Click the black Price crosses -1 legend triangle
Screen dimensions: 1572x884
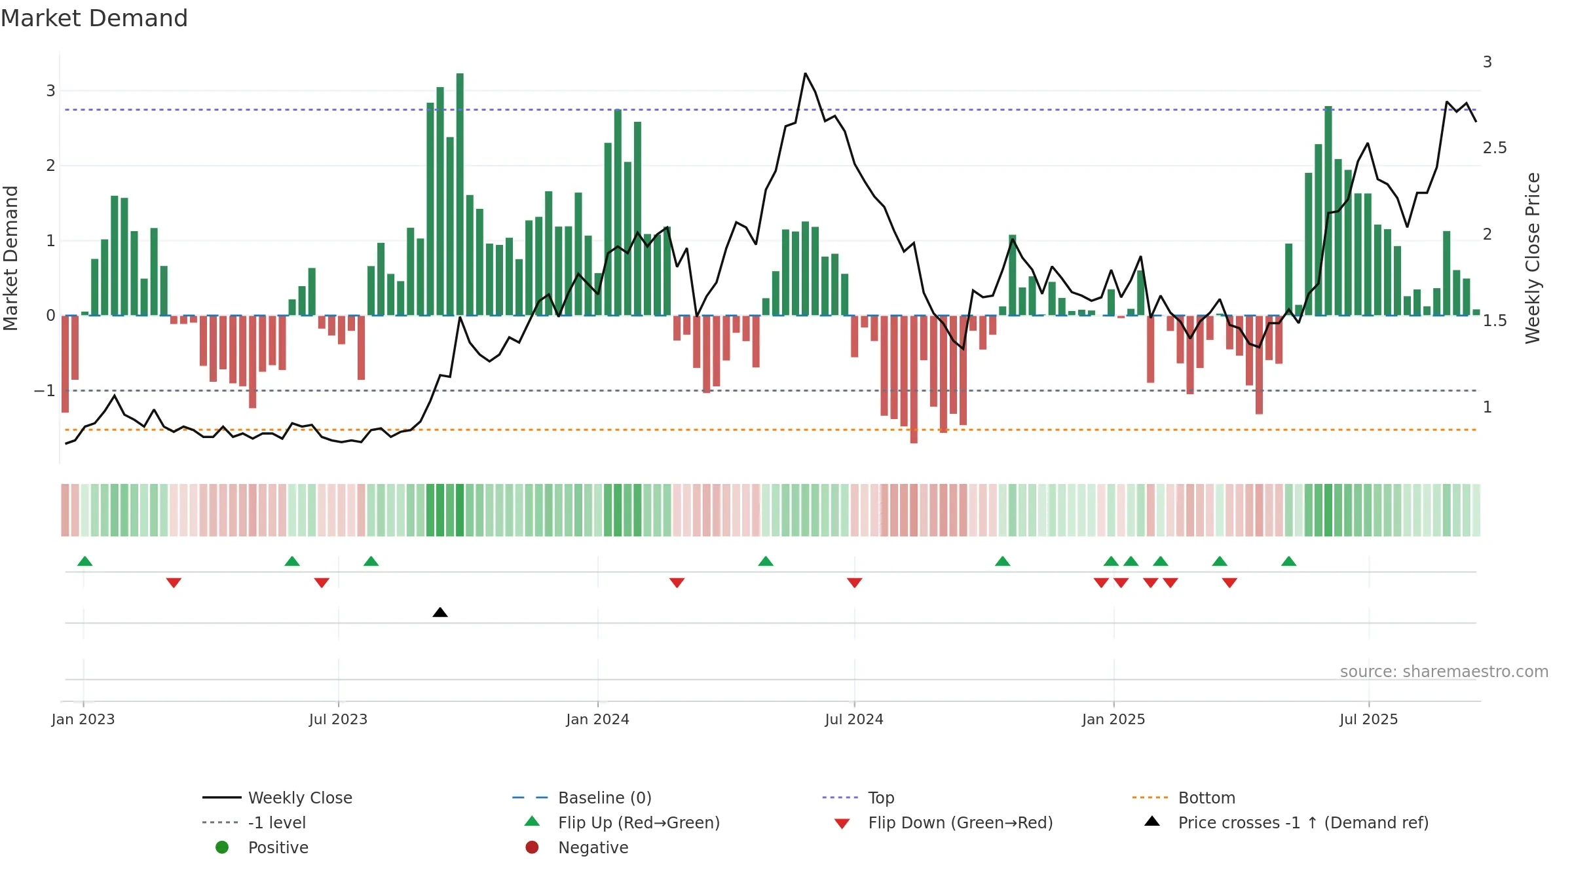pyautogui.click(x=1152, y=821)
